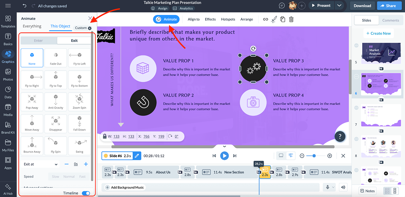Delete the selected object with the trash icon
405x197 pixels.
tap(291, 20)
